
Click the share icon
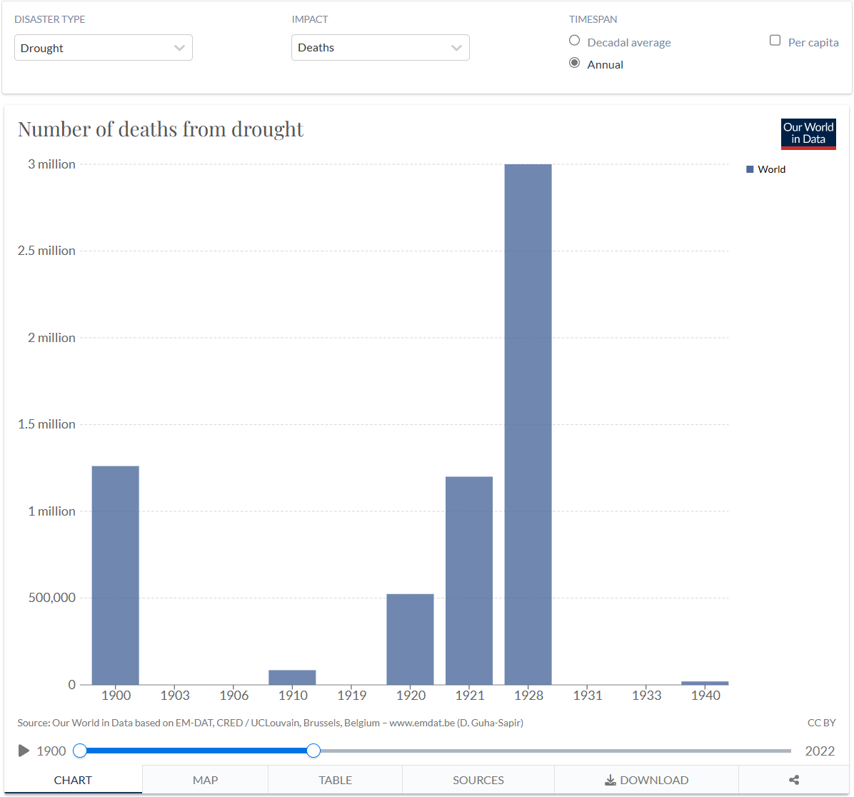point(793,780)
